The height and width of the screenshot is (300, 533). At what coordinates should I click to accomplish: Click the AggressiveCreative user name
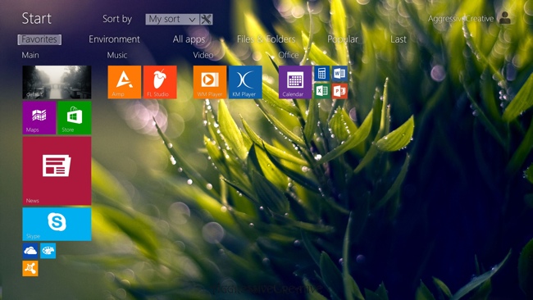(x=461, y=19)
